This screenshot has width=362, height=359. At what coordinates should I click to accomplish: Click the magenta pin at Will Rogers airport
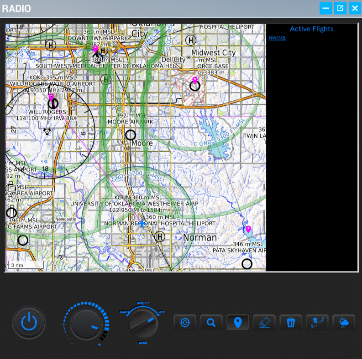point(51,97)
